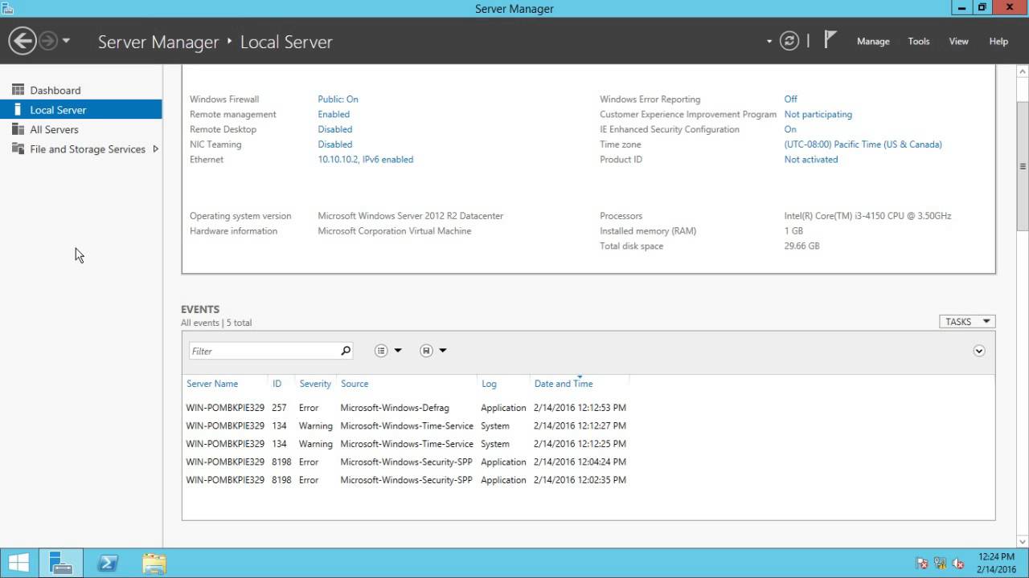Click the network tray icon

(940, 564)
